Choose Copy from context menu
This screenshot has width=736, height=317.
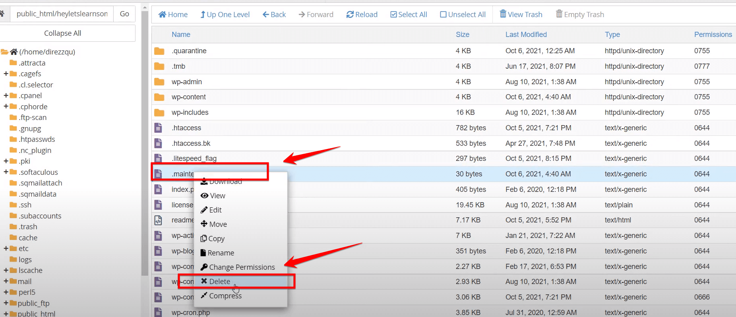pyautogui.click(x=213, y=239)
